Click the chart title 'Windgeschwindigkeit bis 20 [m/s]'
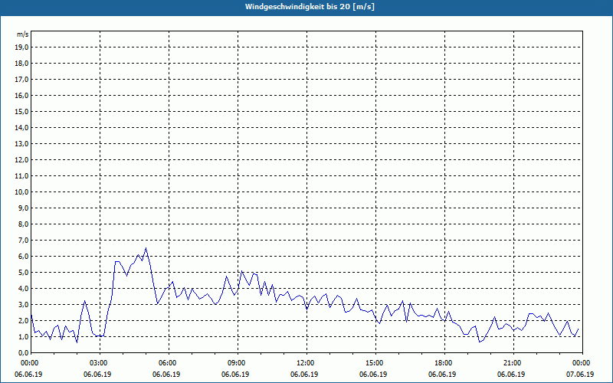 pyautogui.click(x=310, y=7)
